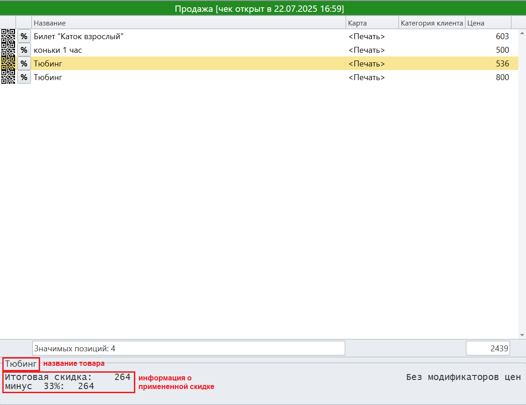Click the price 800

502,77
